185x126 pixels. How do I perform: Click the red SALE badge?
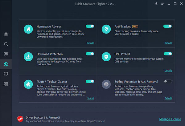coord(20,119)
